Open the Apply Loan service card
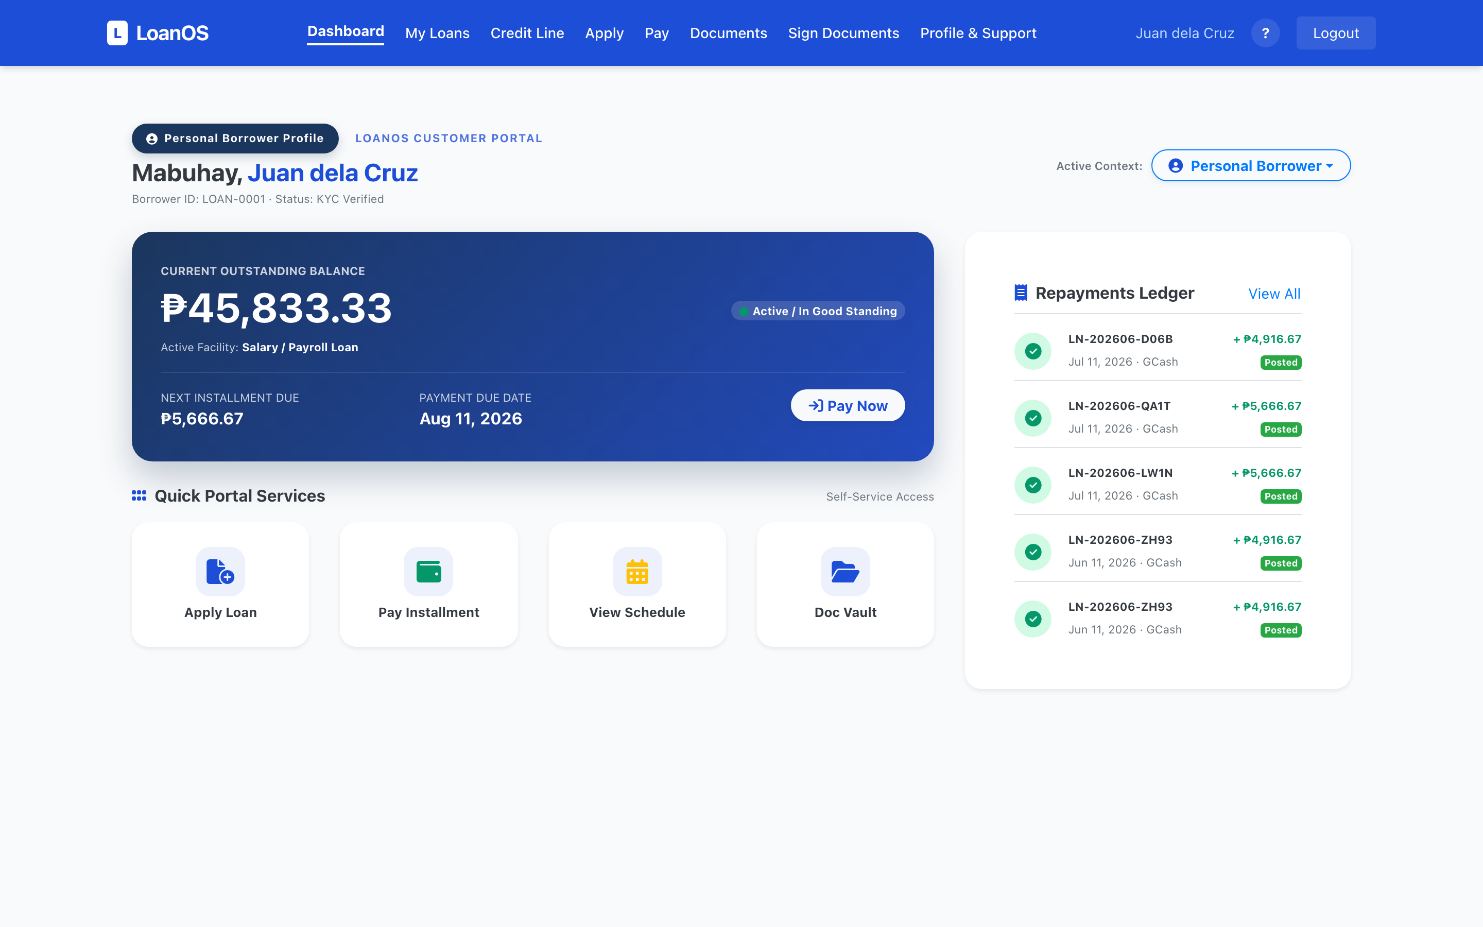Image resolution: width=1483 pixels, height=927 pixels. pos(220,585)
